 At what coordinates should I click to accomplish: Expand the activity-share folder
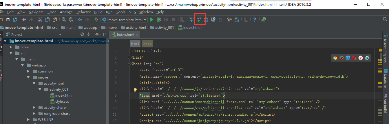point(34,108)
